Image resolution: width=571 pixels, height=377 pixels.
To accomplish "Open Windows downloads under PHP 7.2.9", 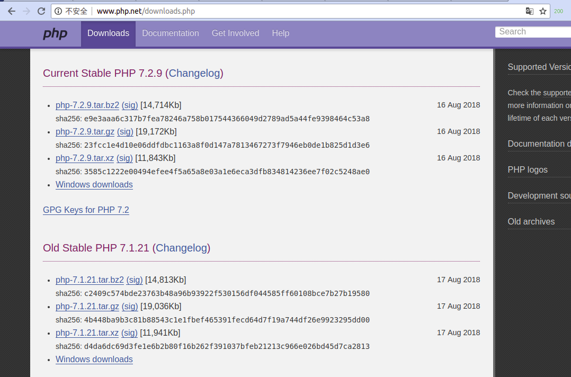I will click(94, 184).
